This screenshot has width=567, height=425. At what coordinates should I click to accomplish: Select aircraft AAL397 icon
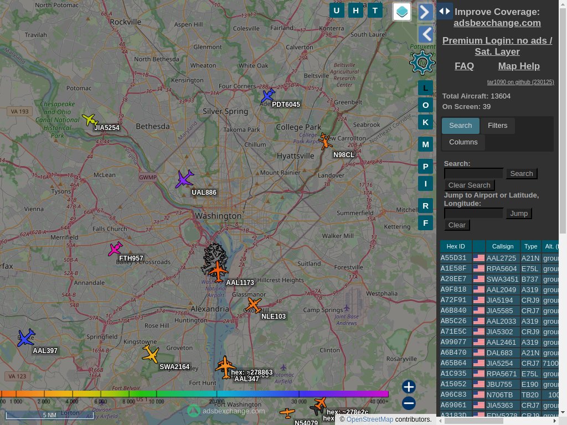tap(26, 338)
